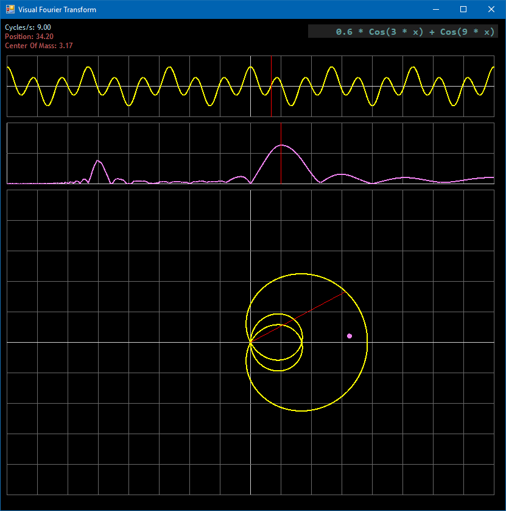Viewport: 506px width, 511px height.
Task: Maximize the Visual Fourier Transform window
Action: coord(463,10)
